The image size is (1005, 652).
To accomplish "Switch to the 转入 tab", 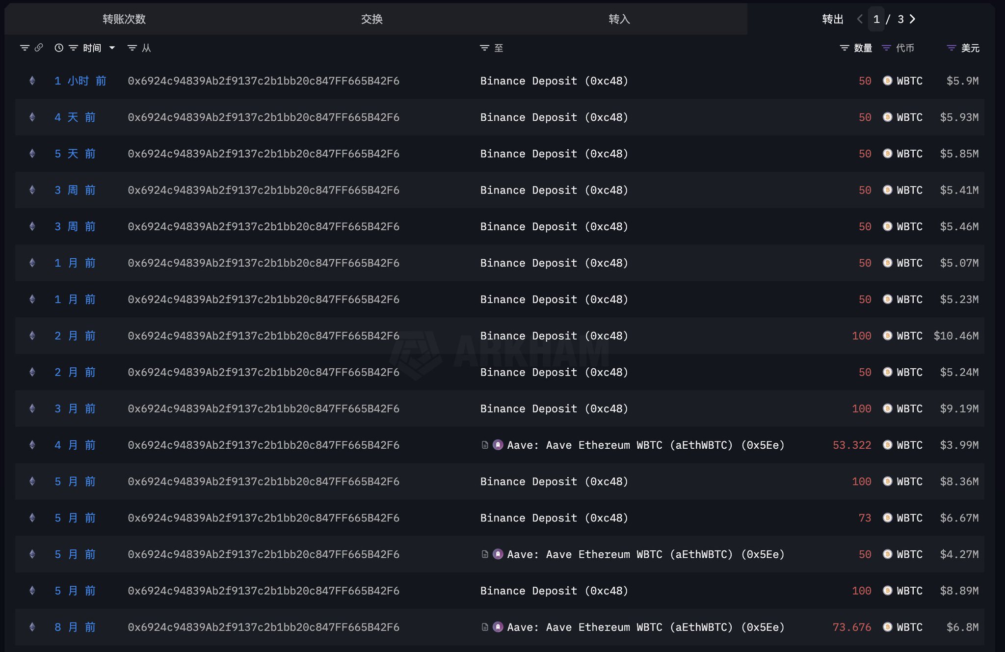I will pos(619,19).
